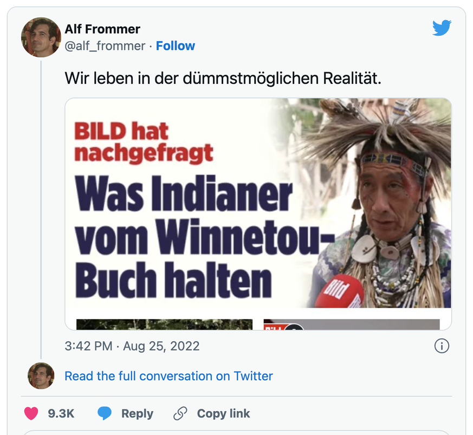The image size is (473, 435).
Task: Open the @alf_frommer handle
Action: [x=105, y=46]
